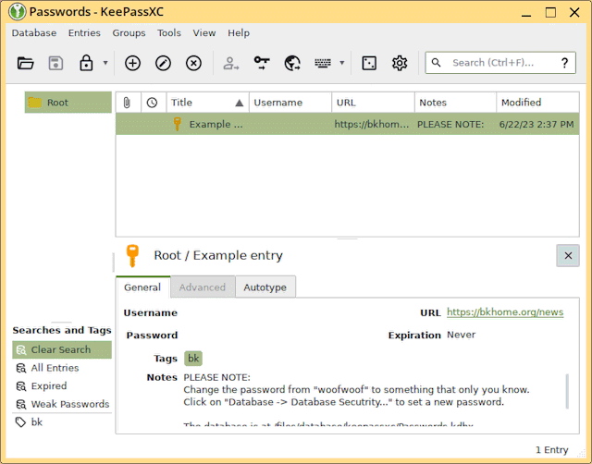Viewport: 592px width, 464px height.
Task: Click the Save Database floppy icon
Action: [x=55, y=63]
